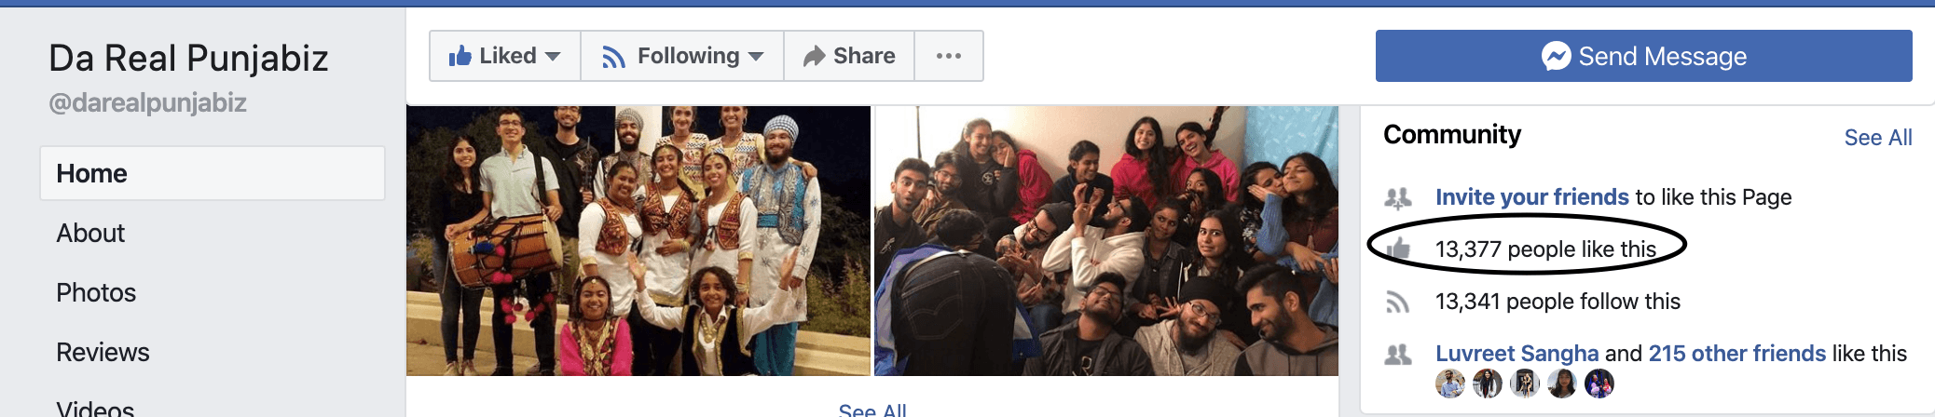Click the 215 other friends link
The height and width of the screenshot is (417, 1935).
point(1736,354)
